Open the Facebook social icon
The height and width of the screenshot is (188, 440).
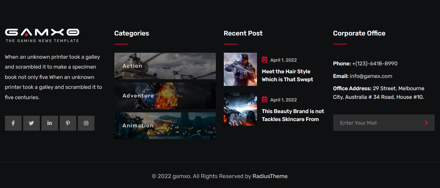click(x=13, y=123)
